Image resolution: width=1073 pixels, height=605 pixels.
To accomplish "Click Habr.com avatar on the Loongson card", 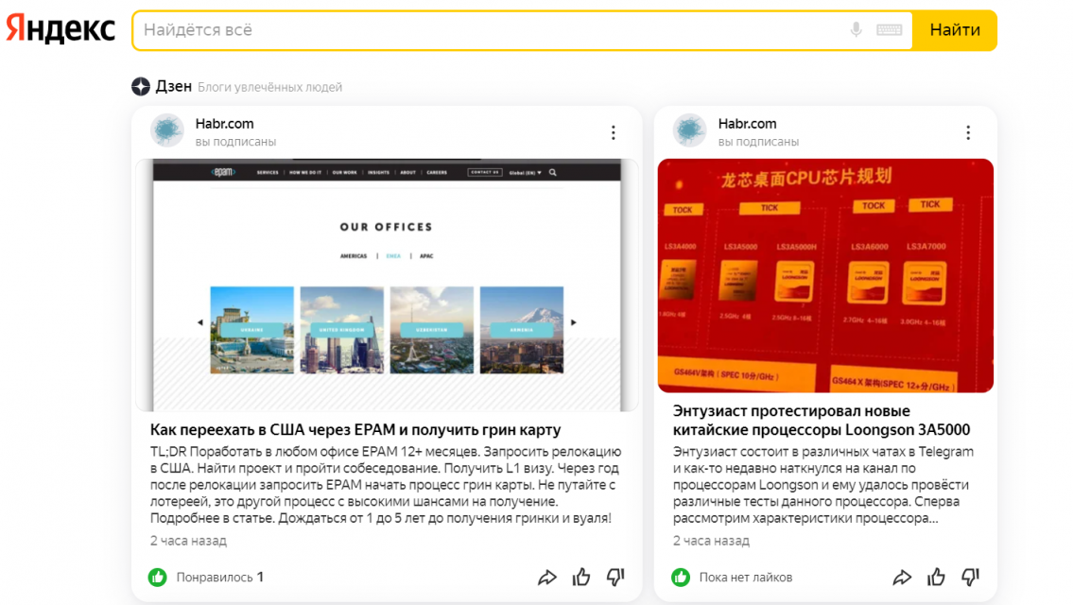I will click(690, 131).
